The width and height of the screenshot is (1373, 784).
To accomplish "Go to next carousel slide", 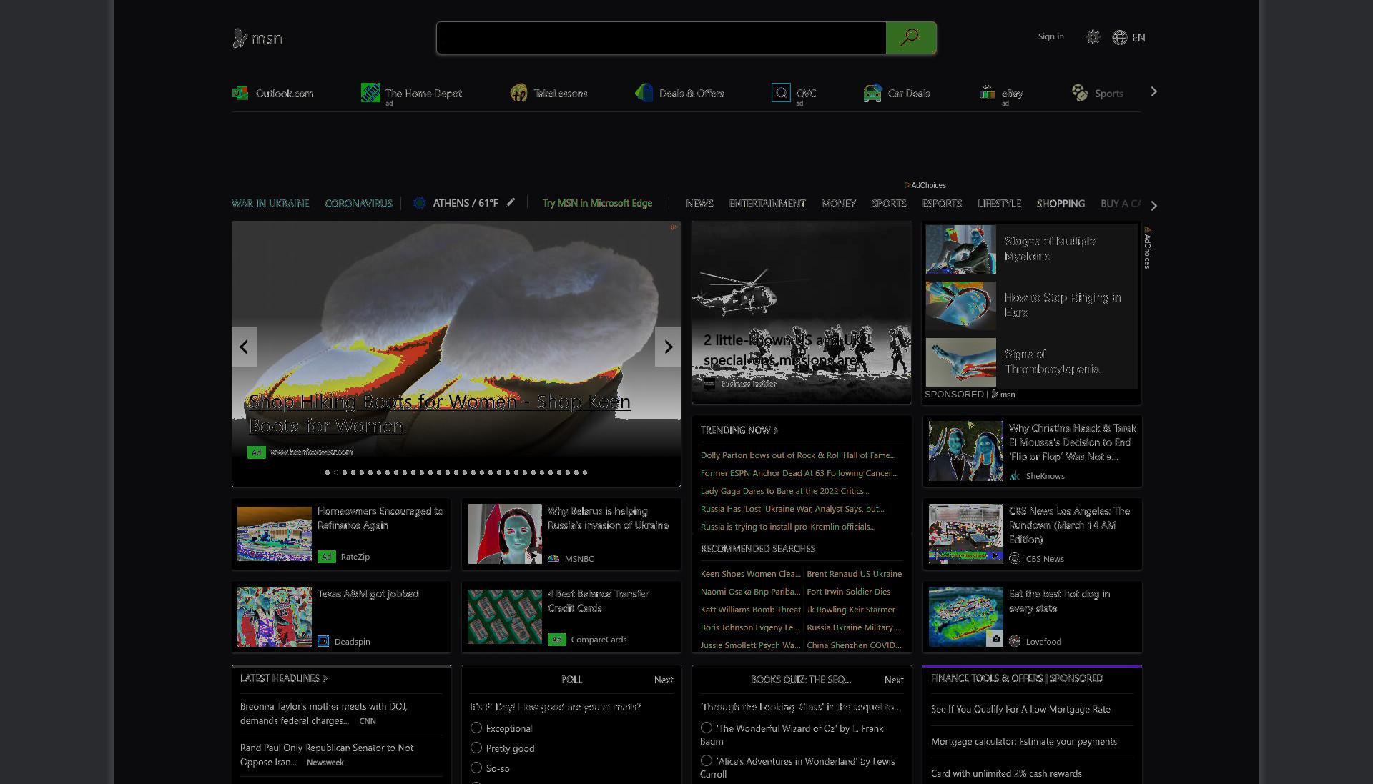I will point(668,347).
